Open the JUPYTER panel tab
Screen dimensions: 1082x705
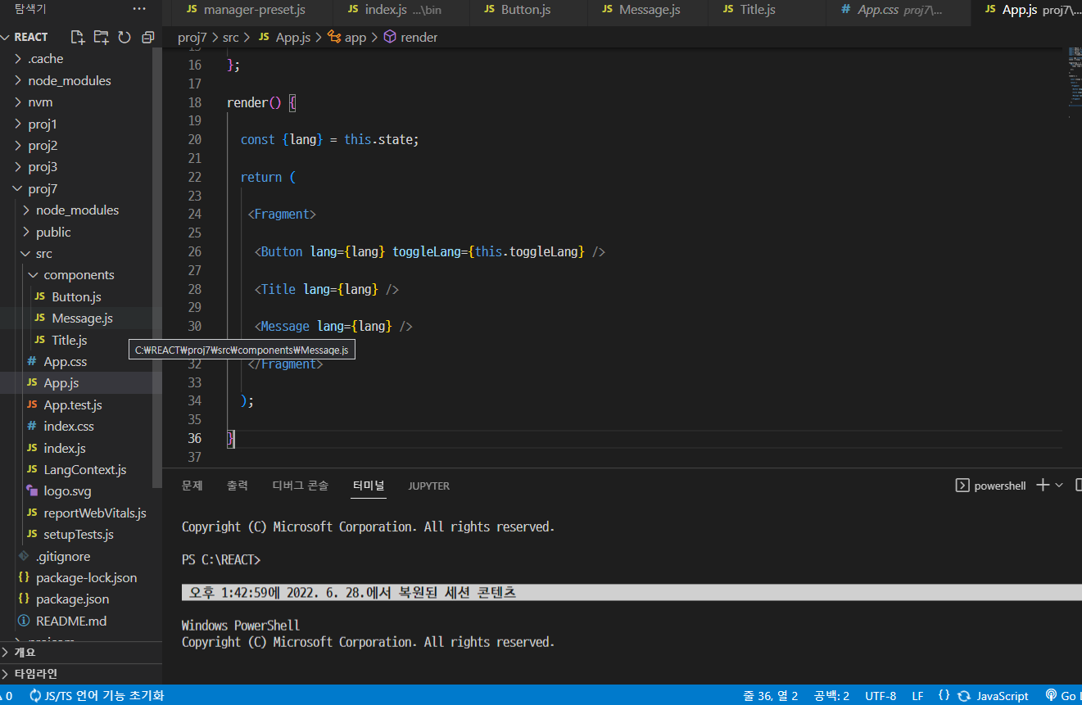[x=429, y=486]
